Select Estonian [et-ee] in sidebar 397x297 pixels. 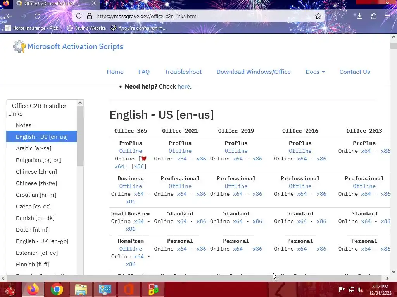pos(37,253)
